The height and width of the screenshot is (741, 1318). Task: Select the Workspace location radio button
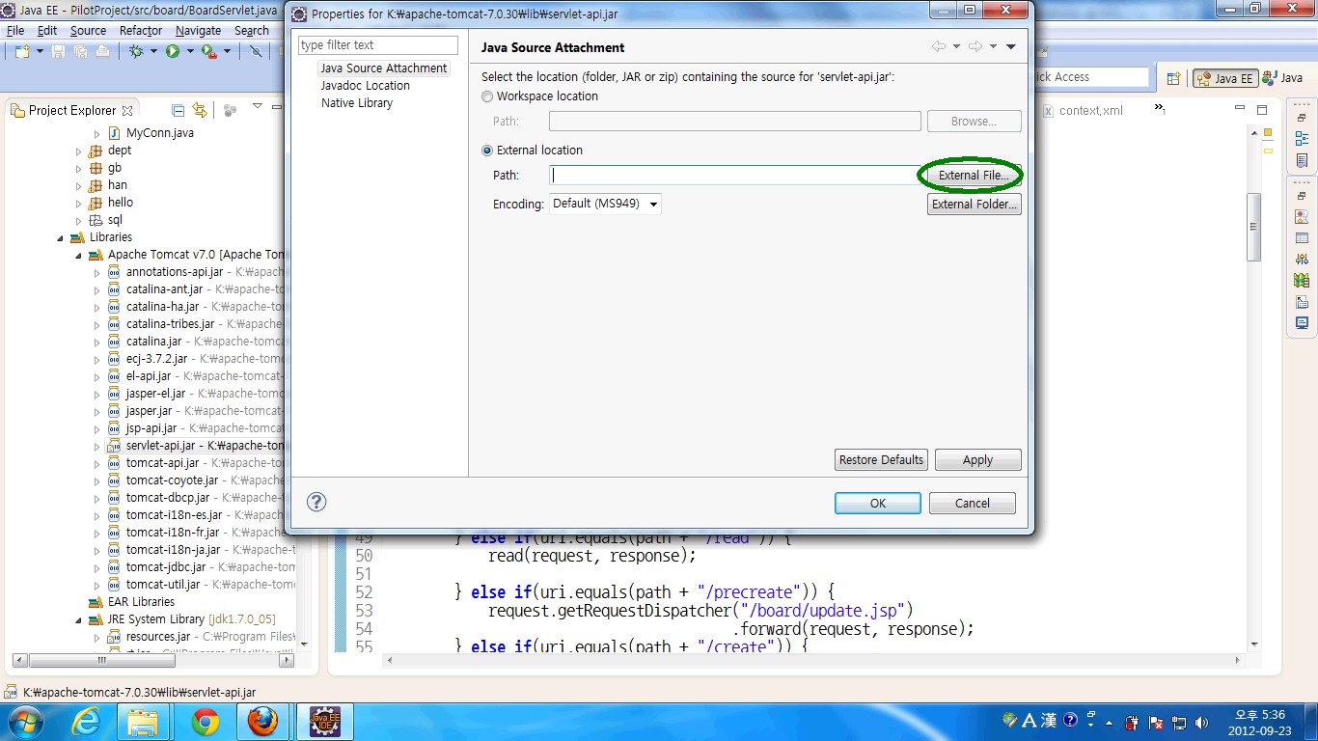(487, 96)
